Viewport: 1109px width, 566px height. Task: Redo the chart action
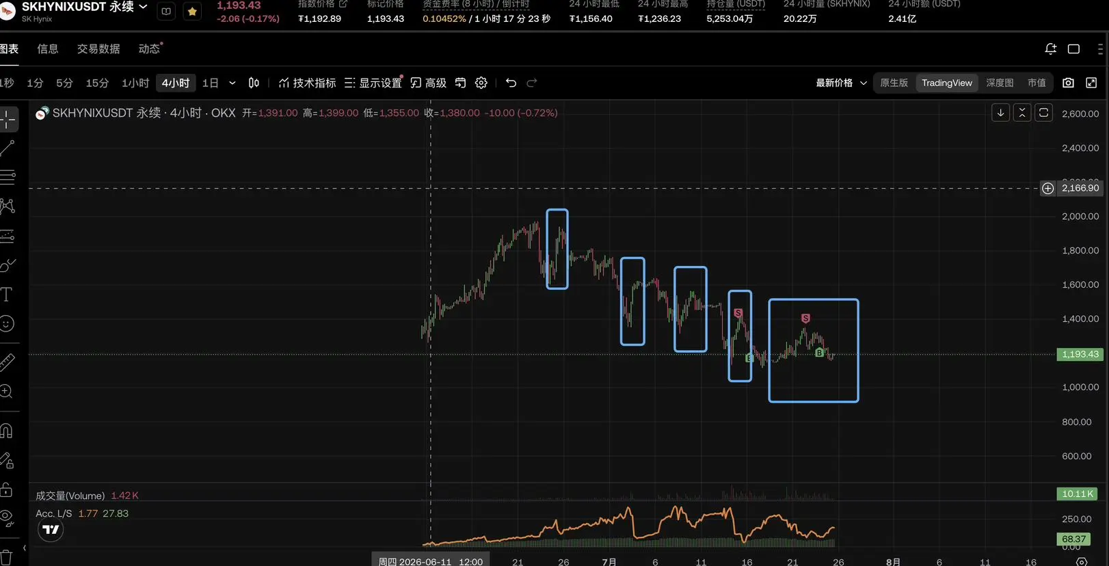click(x=532, y=83)
